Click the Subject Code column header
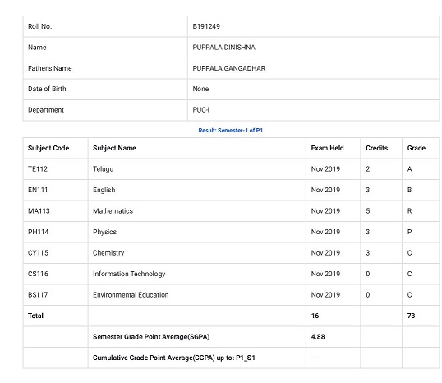This screenshot has width=442, height=383. [48, 148]
